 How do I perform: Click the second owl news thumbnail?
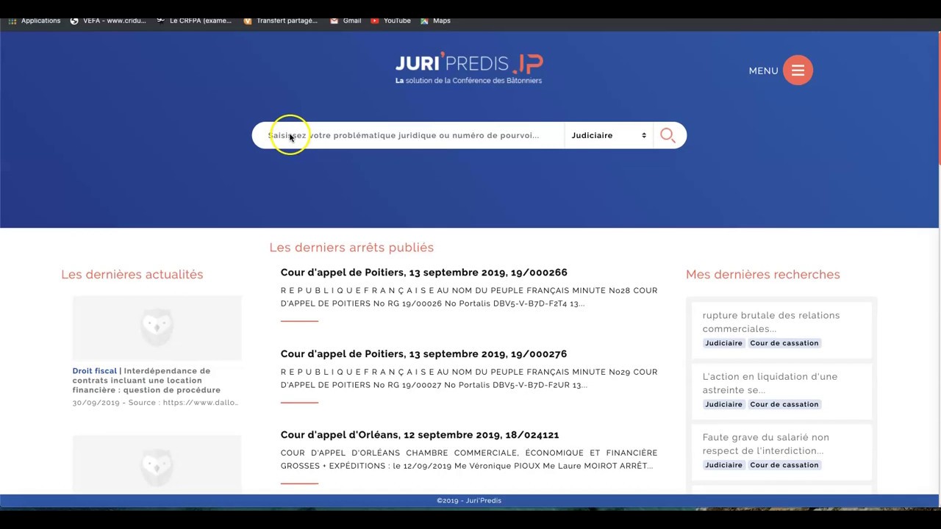tap(157, 464)
